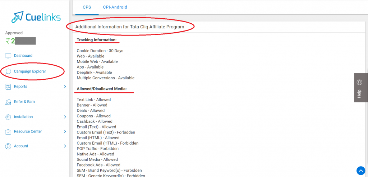The width and height of the screenshot is (368, 177).
Task: Click 'Email (Text) - Allowed' line
Action: coord(96,127)
